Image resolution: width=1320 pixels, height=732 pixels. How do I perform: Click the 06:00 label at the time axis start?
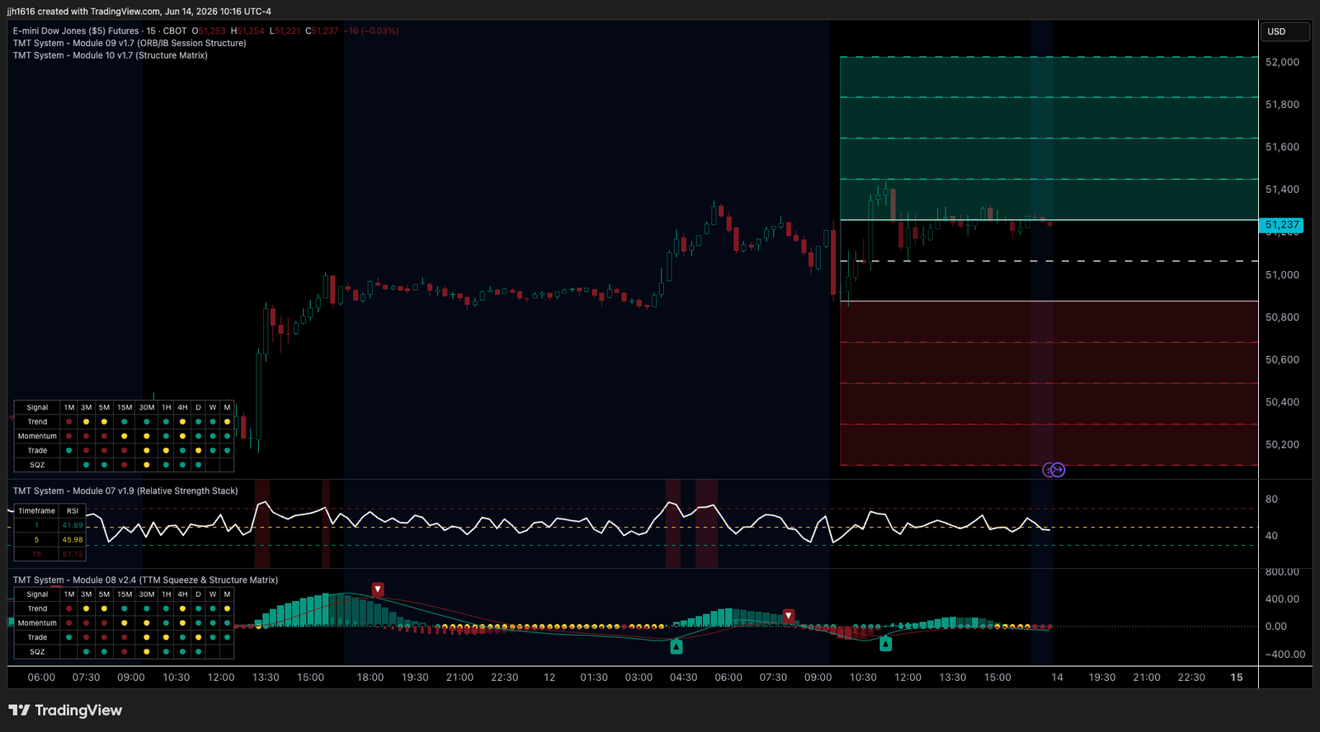pos(41,678)
